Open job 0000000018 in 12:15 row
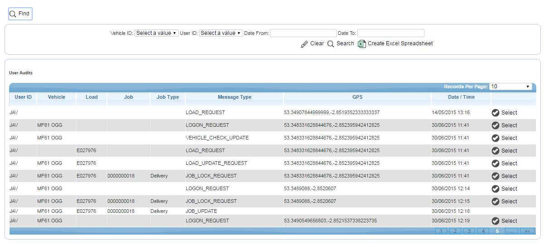Image resolution: width=544 pixels, height=245 pixels. click(121, 201)
